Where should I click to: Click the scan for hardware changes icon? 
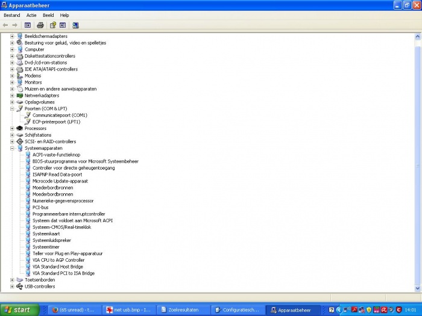point(75,25)
